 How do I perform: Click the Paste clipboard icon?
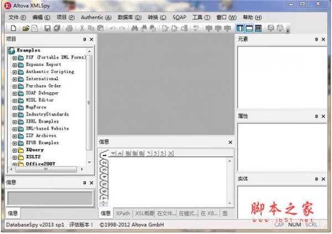tap(100, 28)
